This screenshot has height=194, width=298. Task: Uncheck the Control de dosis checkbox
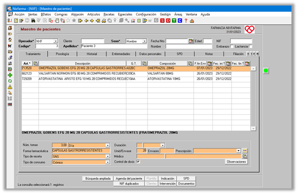tap(138, 162)
